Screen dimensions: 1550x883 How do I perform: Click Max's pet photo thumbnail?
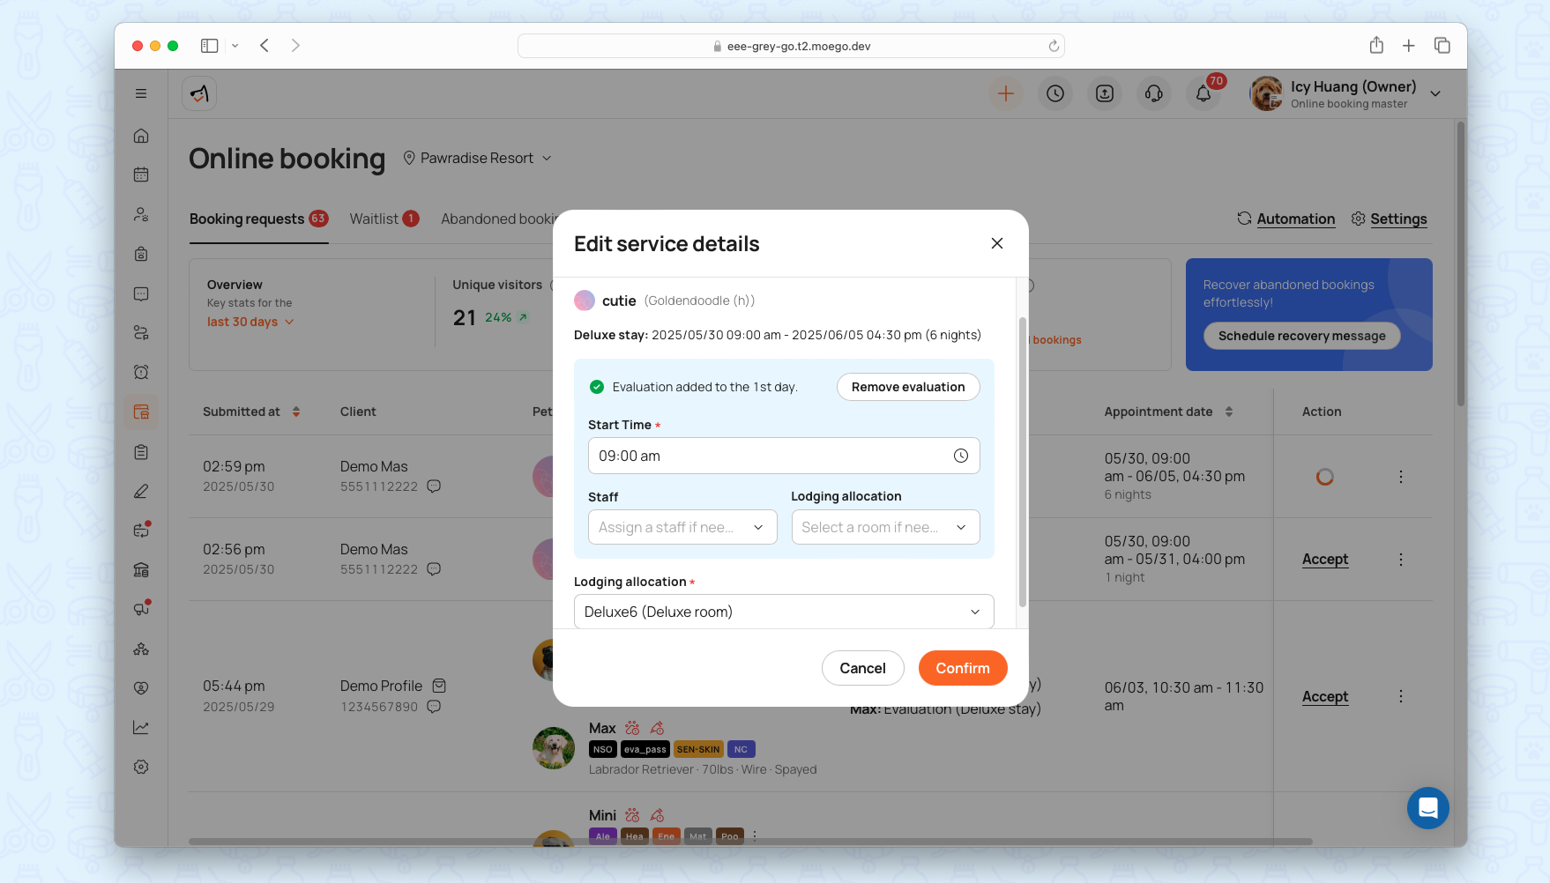point(554,747)
